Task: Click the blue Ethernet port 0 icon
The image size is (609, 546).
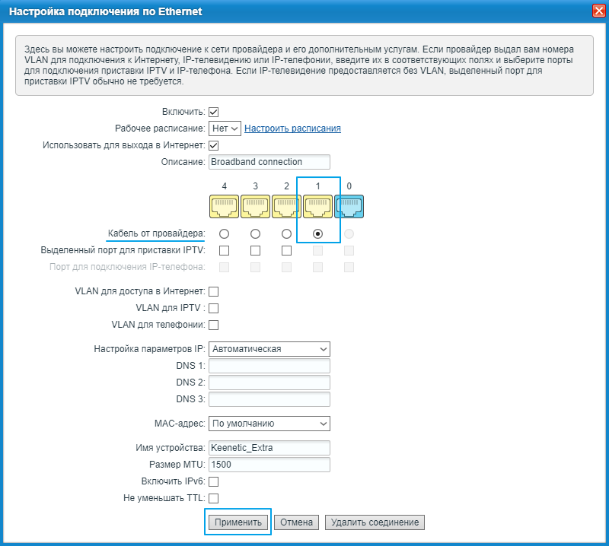Action: pos(349,206)
